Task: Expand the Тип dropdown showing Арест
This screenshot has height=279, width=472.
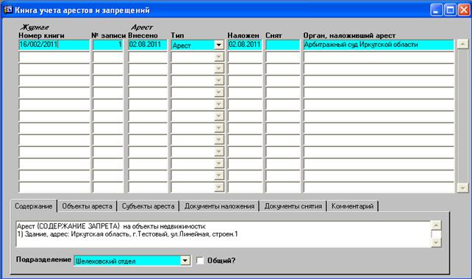Action: pos(219,45)
